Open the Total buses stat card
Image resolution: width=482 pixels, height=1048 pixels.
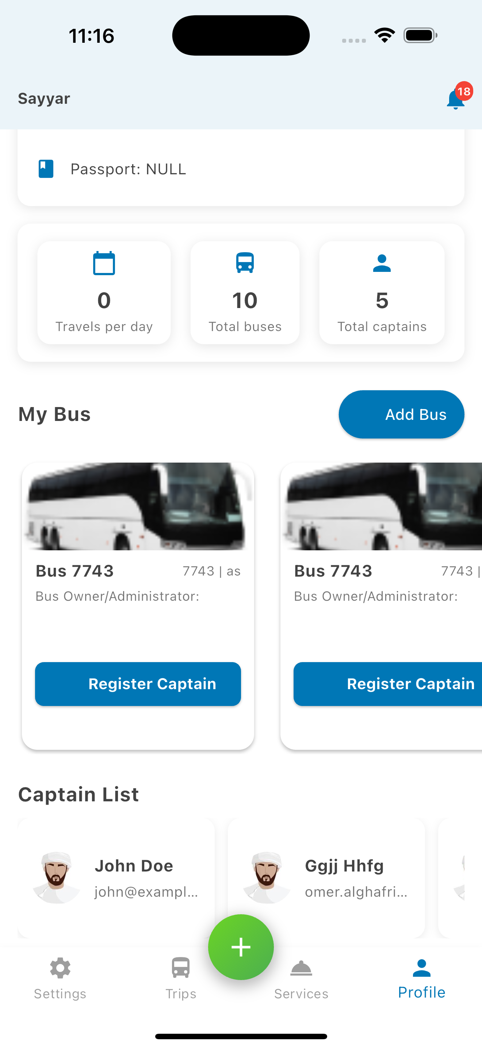point(245,293)
